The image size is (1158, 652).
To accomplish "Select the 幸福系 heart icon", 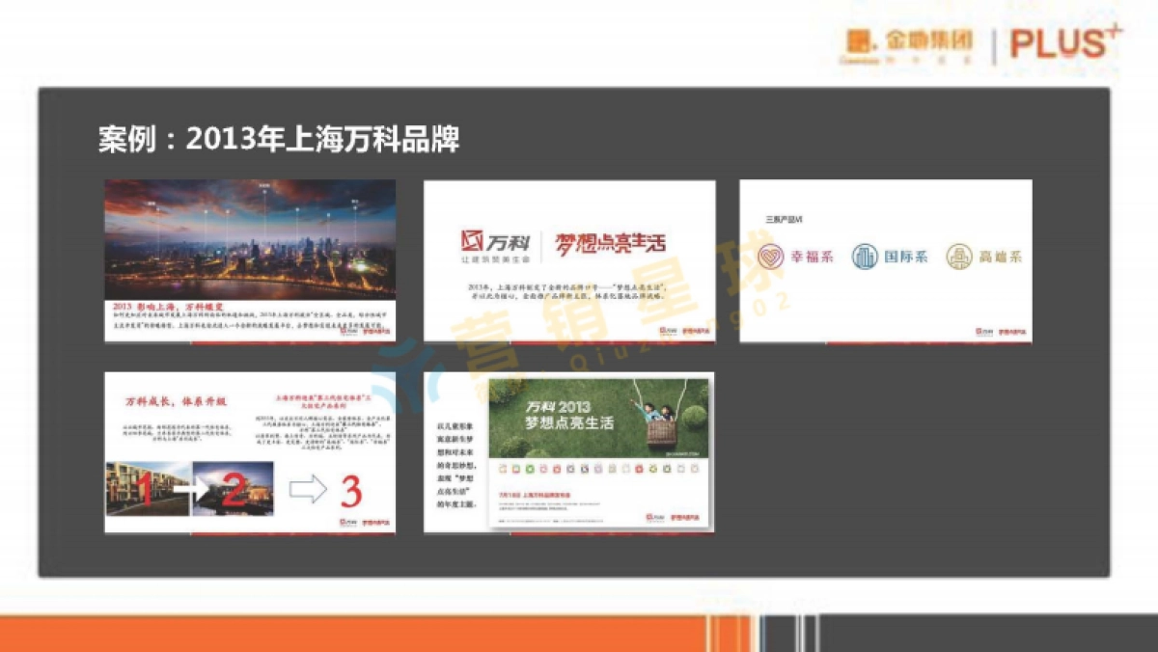I will pos(772,256).
